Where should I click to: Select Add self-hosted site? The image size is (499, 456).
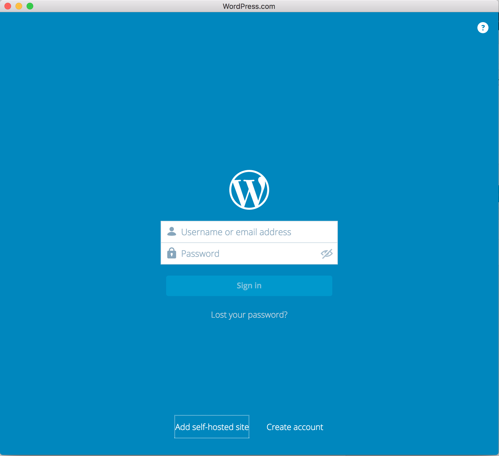tap(212, 427)
